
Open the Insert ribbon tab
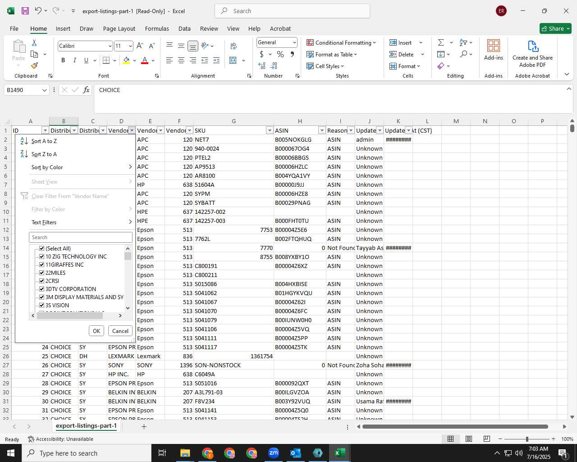pos(63,28)
